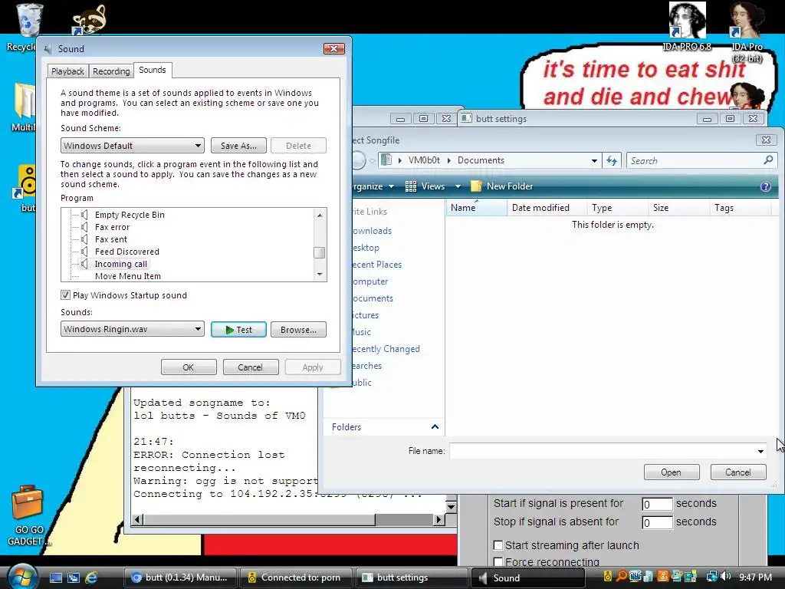Click the Documents breadcrumb in address bar

(481, 160)
